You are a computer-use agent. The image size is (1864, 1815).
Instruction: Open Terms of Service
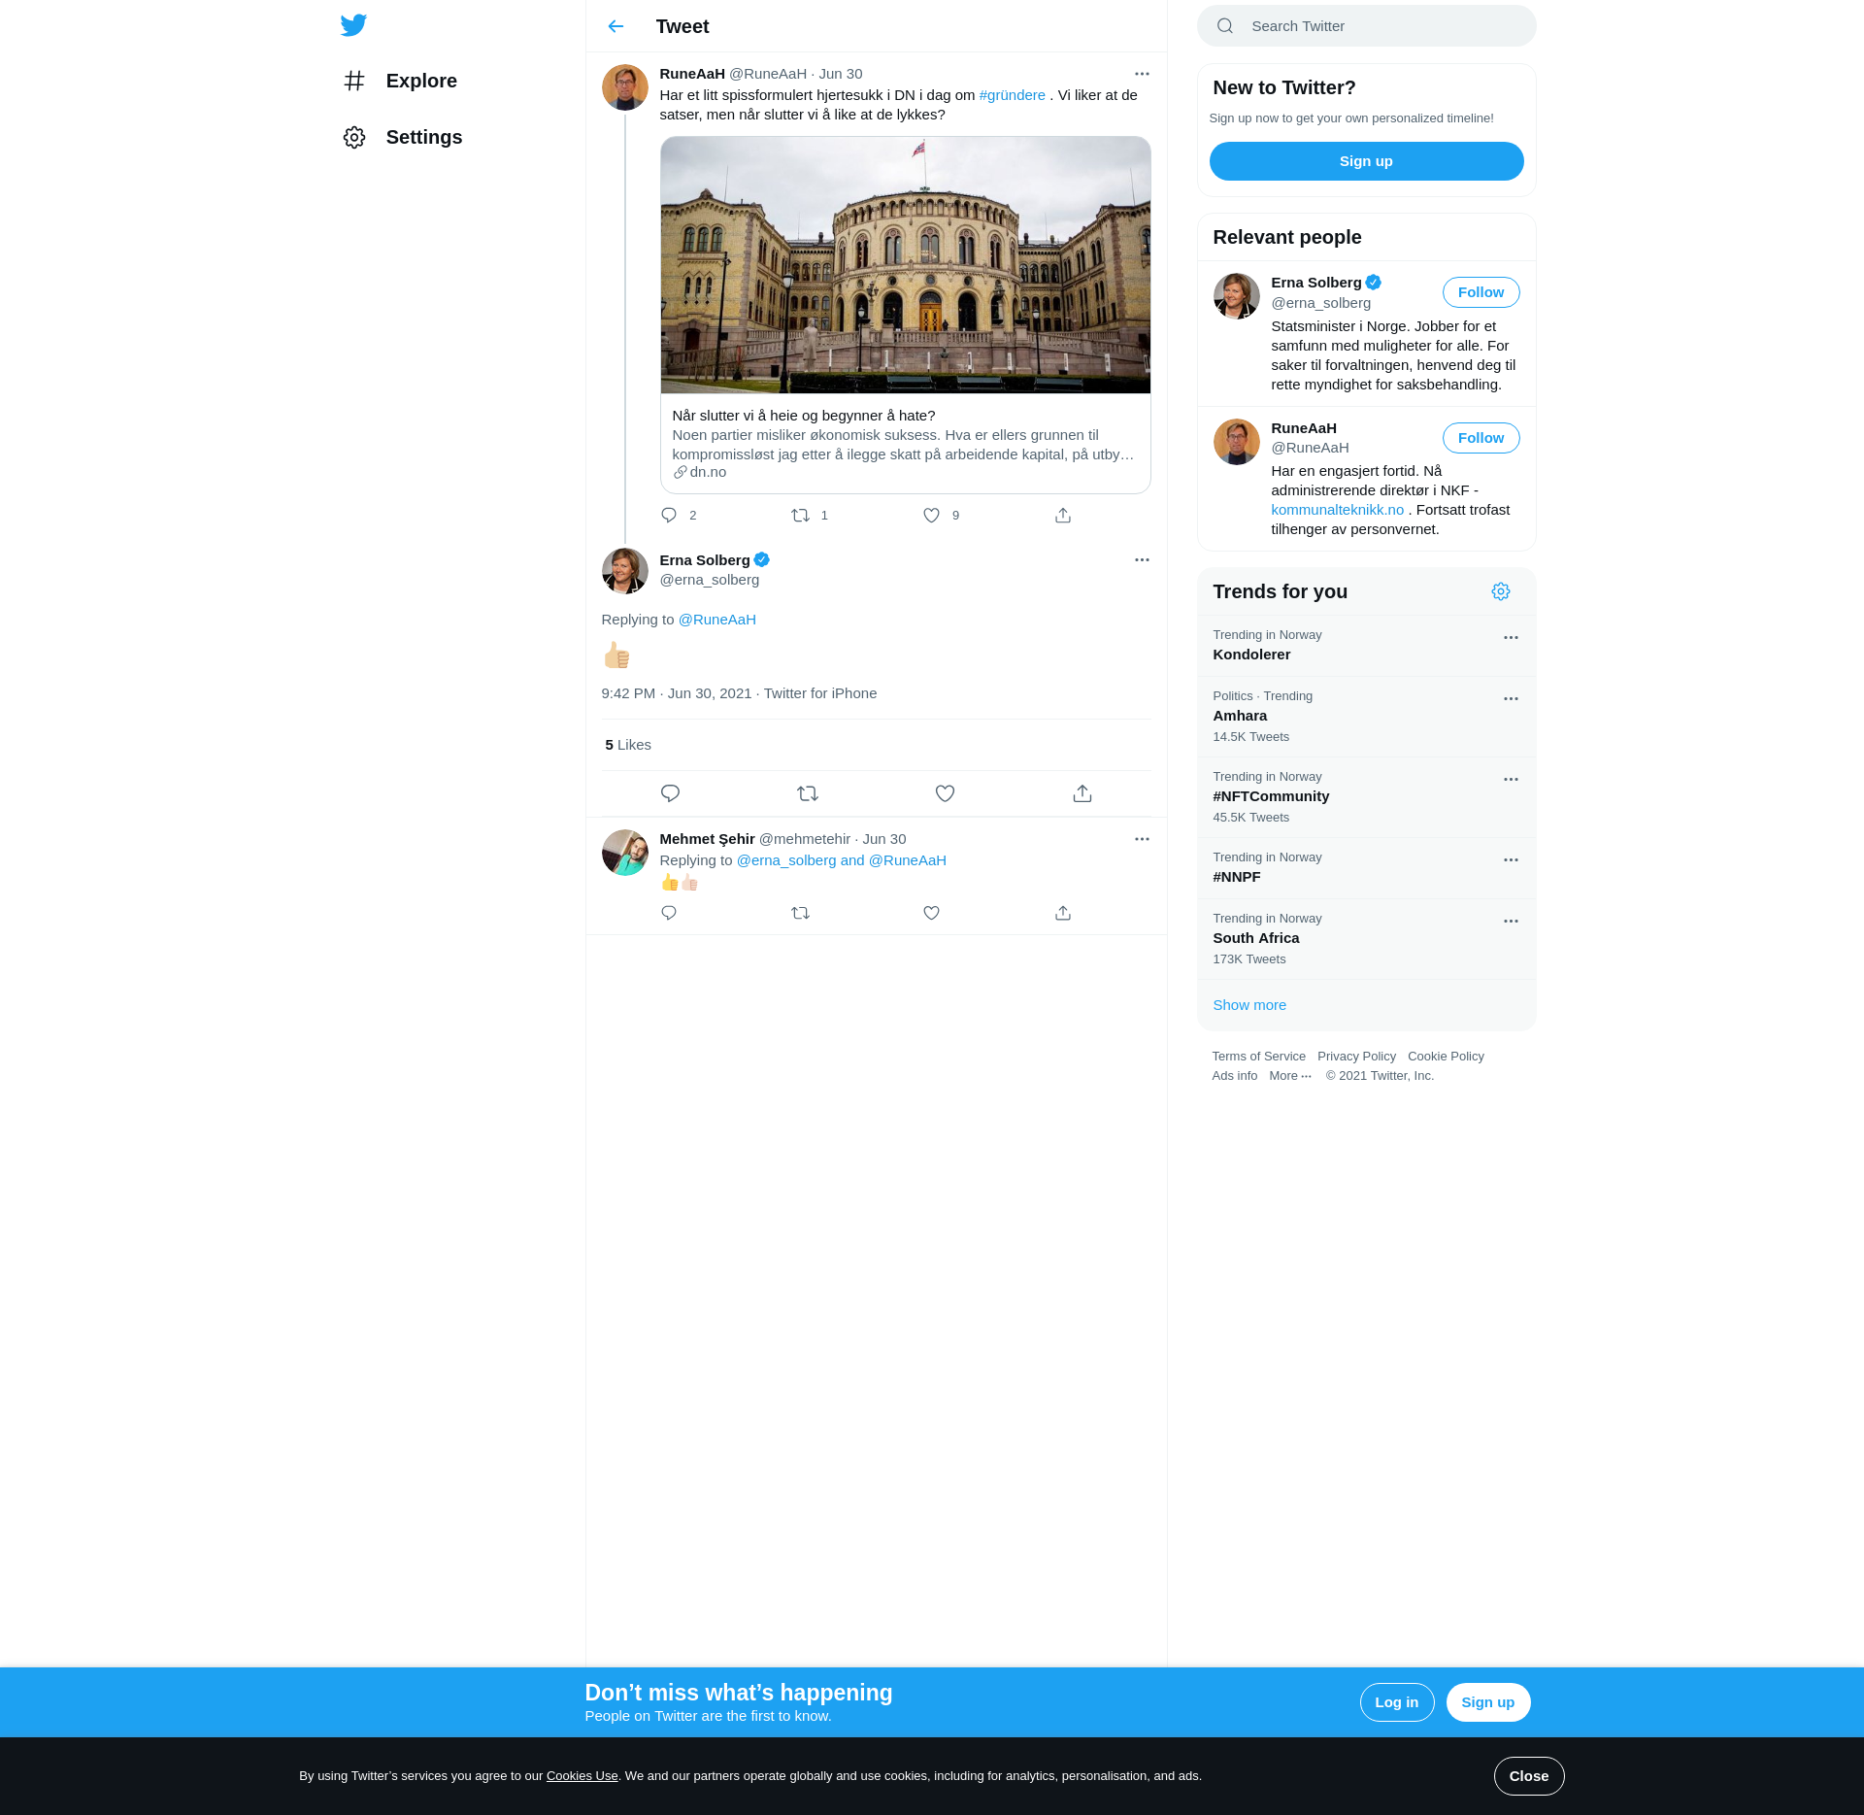(1258, 1057)
